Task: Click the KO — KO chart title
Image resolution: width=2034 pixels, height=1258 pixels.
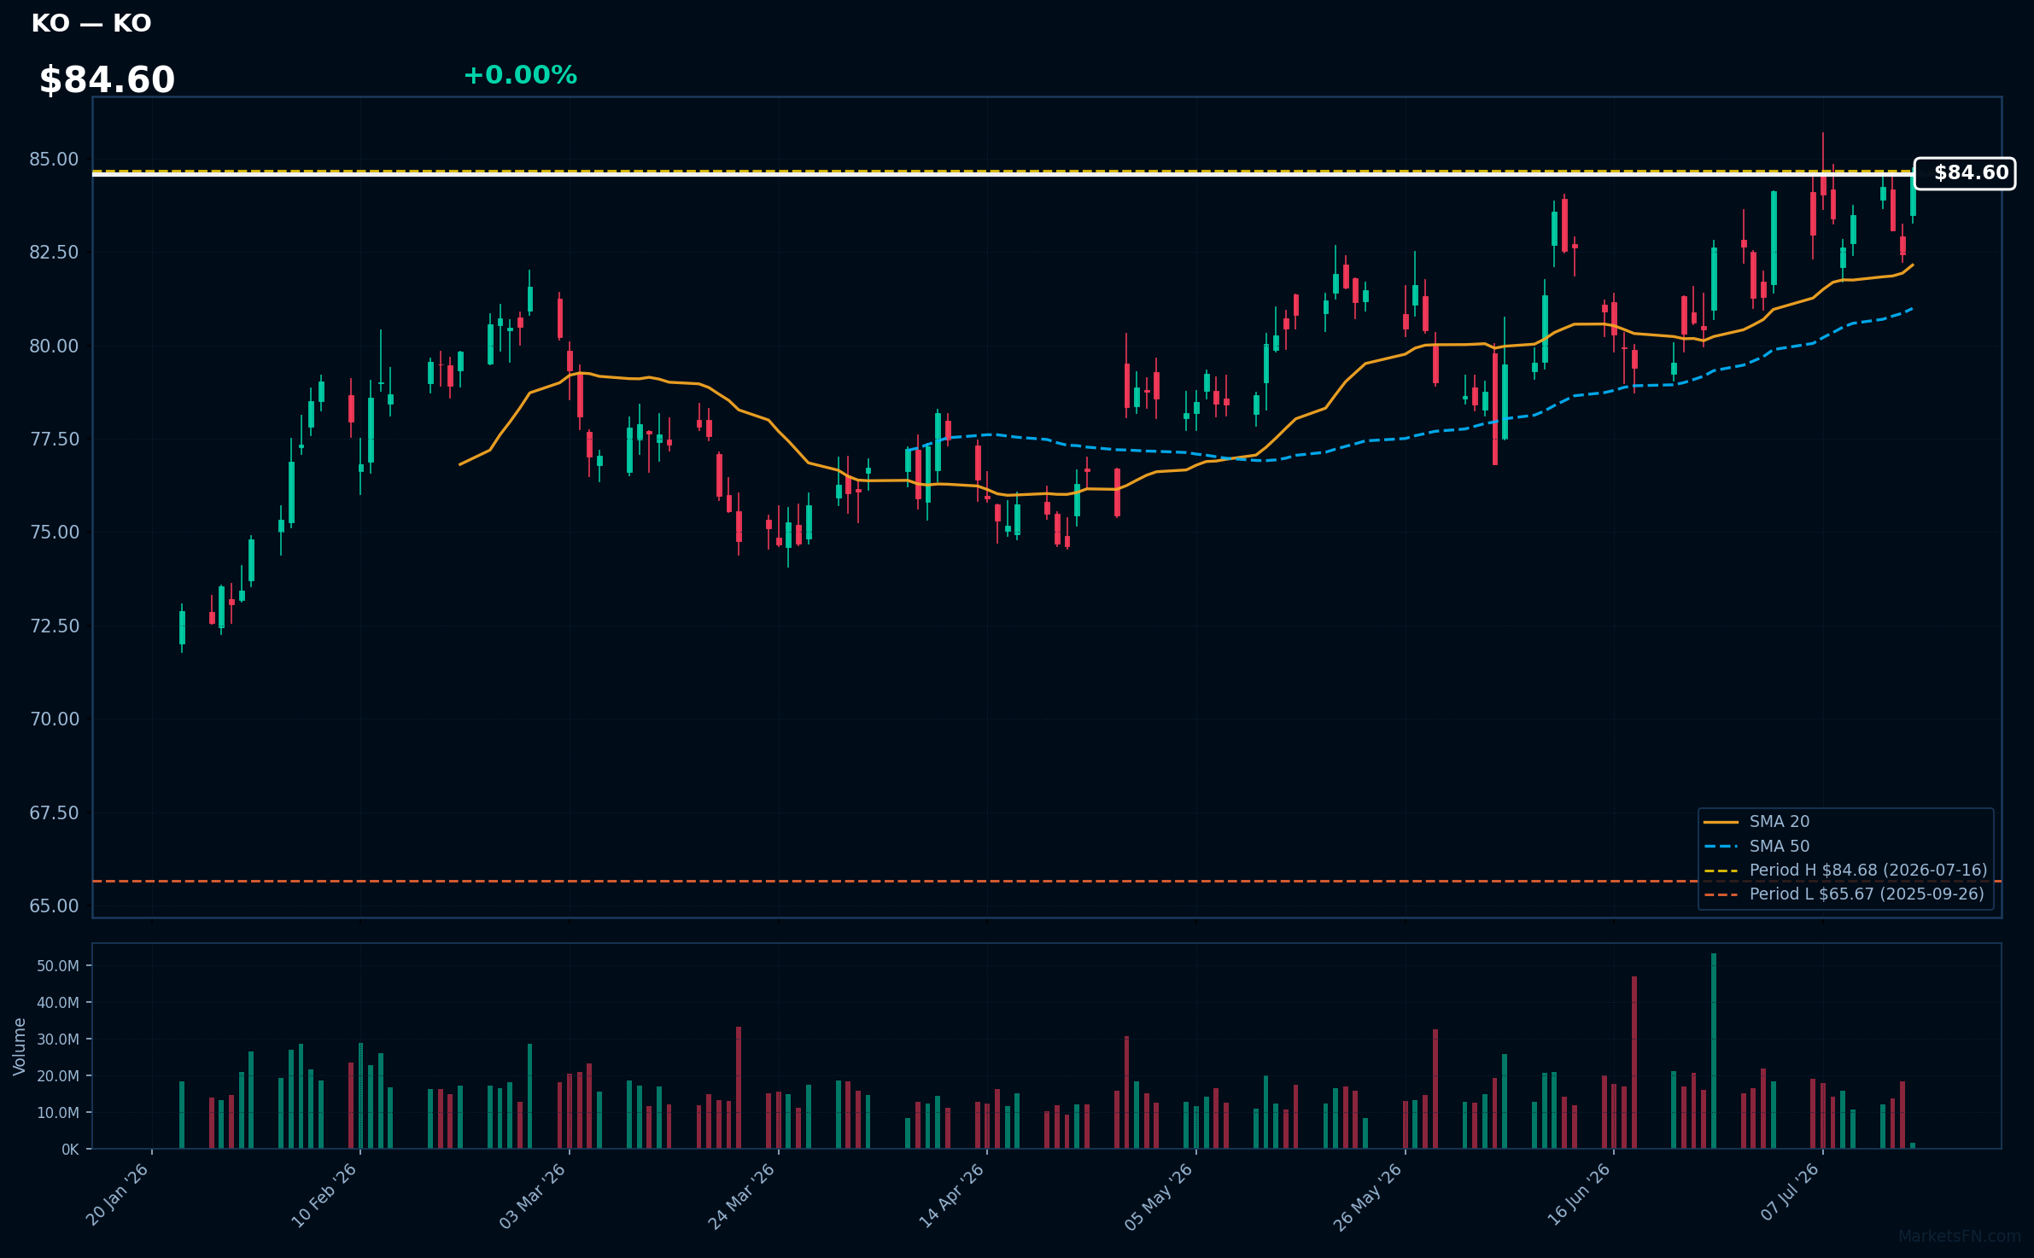Action: pos(91,23)
